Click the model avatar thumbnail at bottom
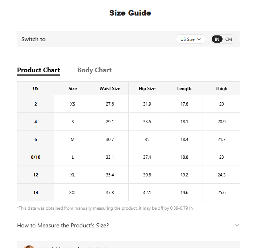This screenshot has width=253, height=248. (x=29, y=247)
